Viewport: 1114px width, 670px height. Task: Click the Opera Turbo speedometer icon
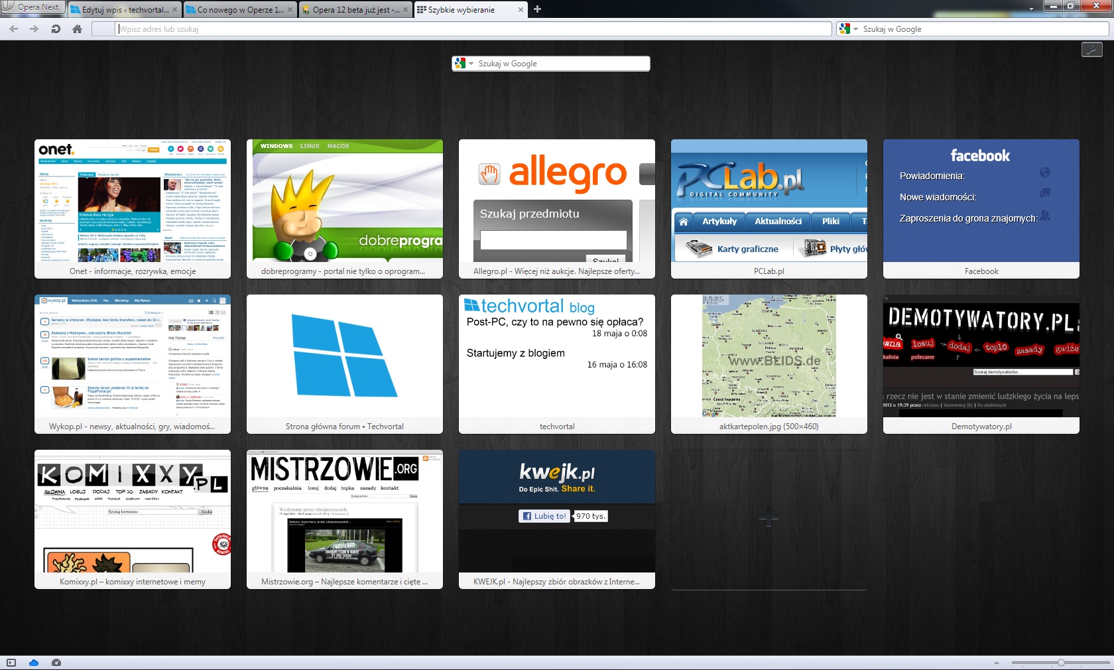tap(56, 663)
